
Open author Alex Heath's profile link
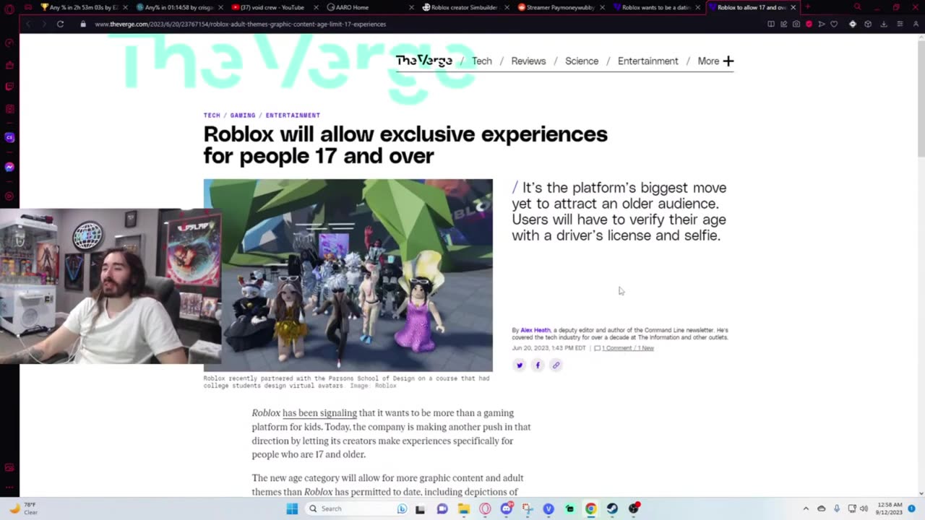pyautogui.click(x=535, y=330)
